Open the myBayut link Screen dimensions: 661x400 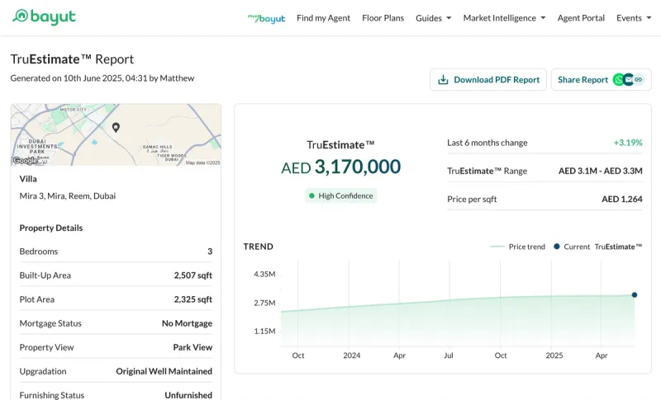266,17
